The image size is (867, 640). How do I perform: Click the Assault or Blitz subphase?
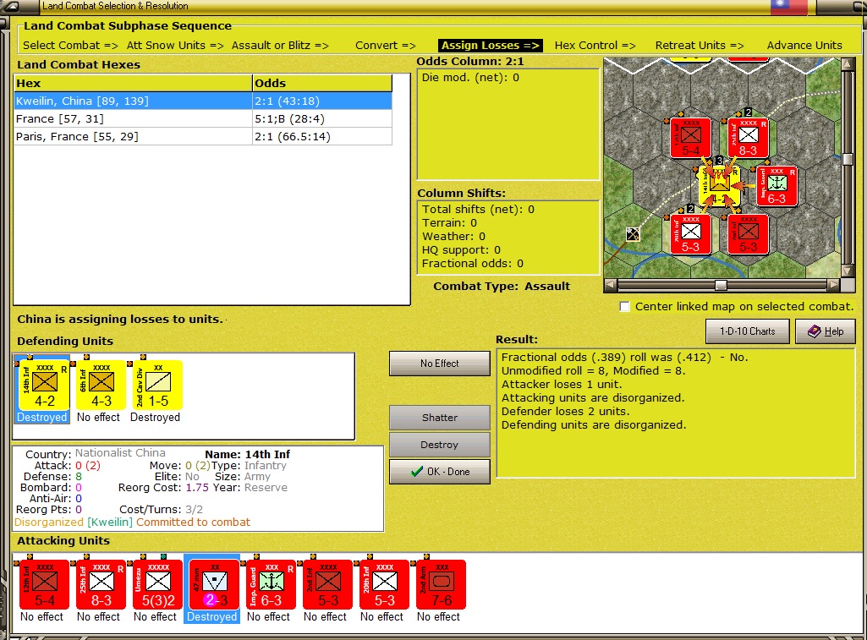click(280, 46)
